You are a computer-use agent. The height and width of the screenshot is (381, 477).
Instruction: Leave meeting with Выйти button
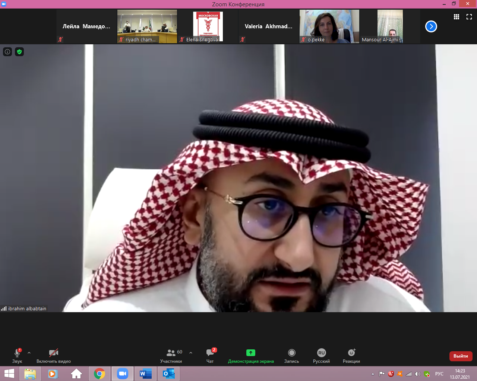coord(461,356)
